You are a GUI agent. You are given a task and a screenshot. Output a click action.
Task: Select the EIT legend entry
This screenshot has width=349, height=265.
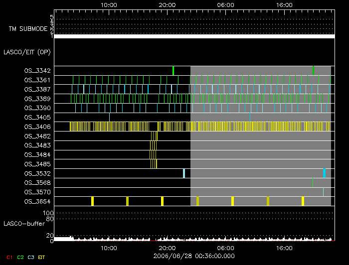coord(41,257)
